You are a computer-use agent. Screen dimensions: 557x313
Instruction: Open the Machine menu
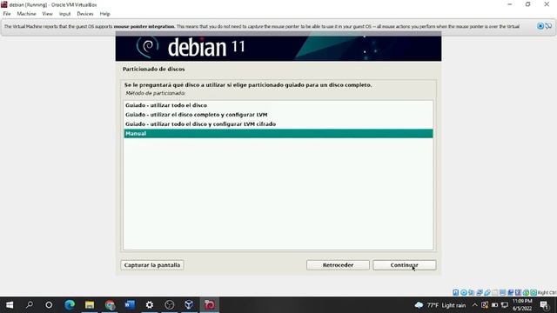(26, 14)
